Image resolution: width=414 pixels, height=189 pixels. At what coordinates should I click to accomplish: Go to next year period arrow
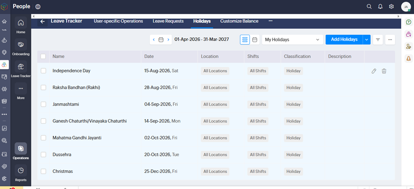tap(169, 39)
